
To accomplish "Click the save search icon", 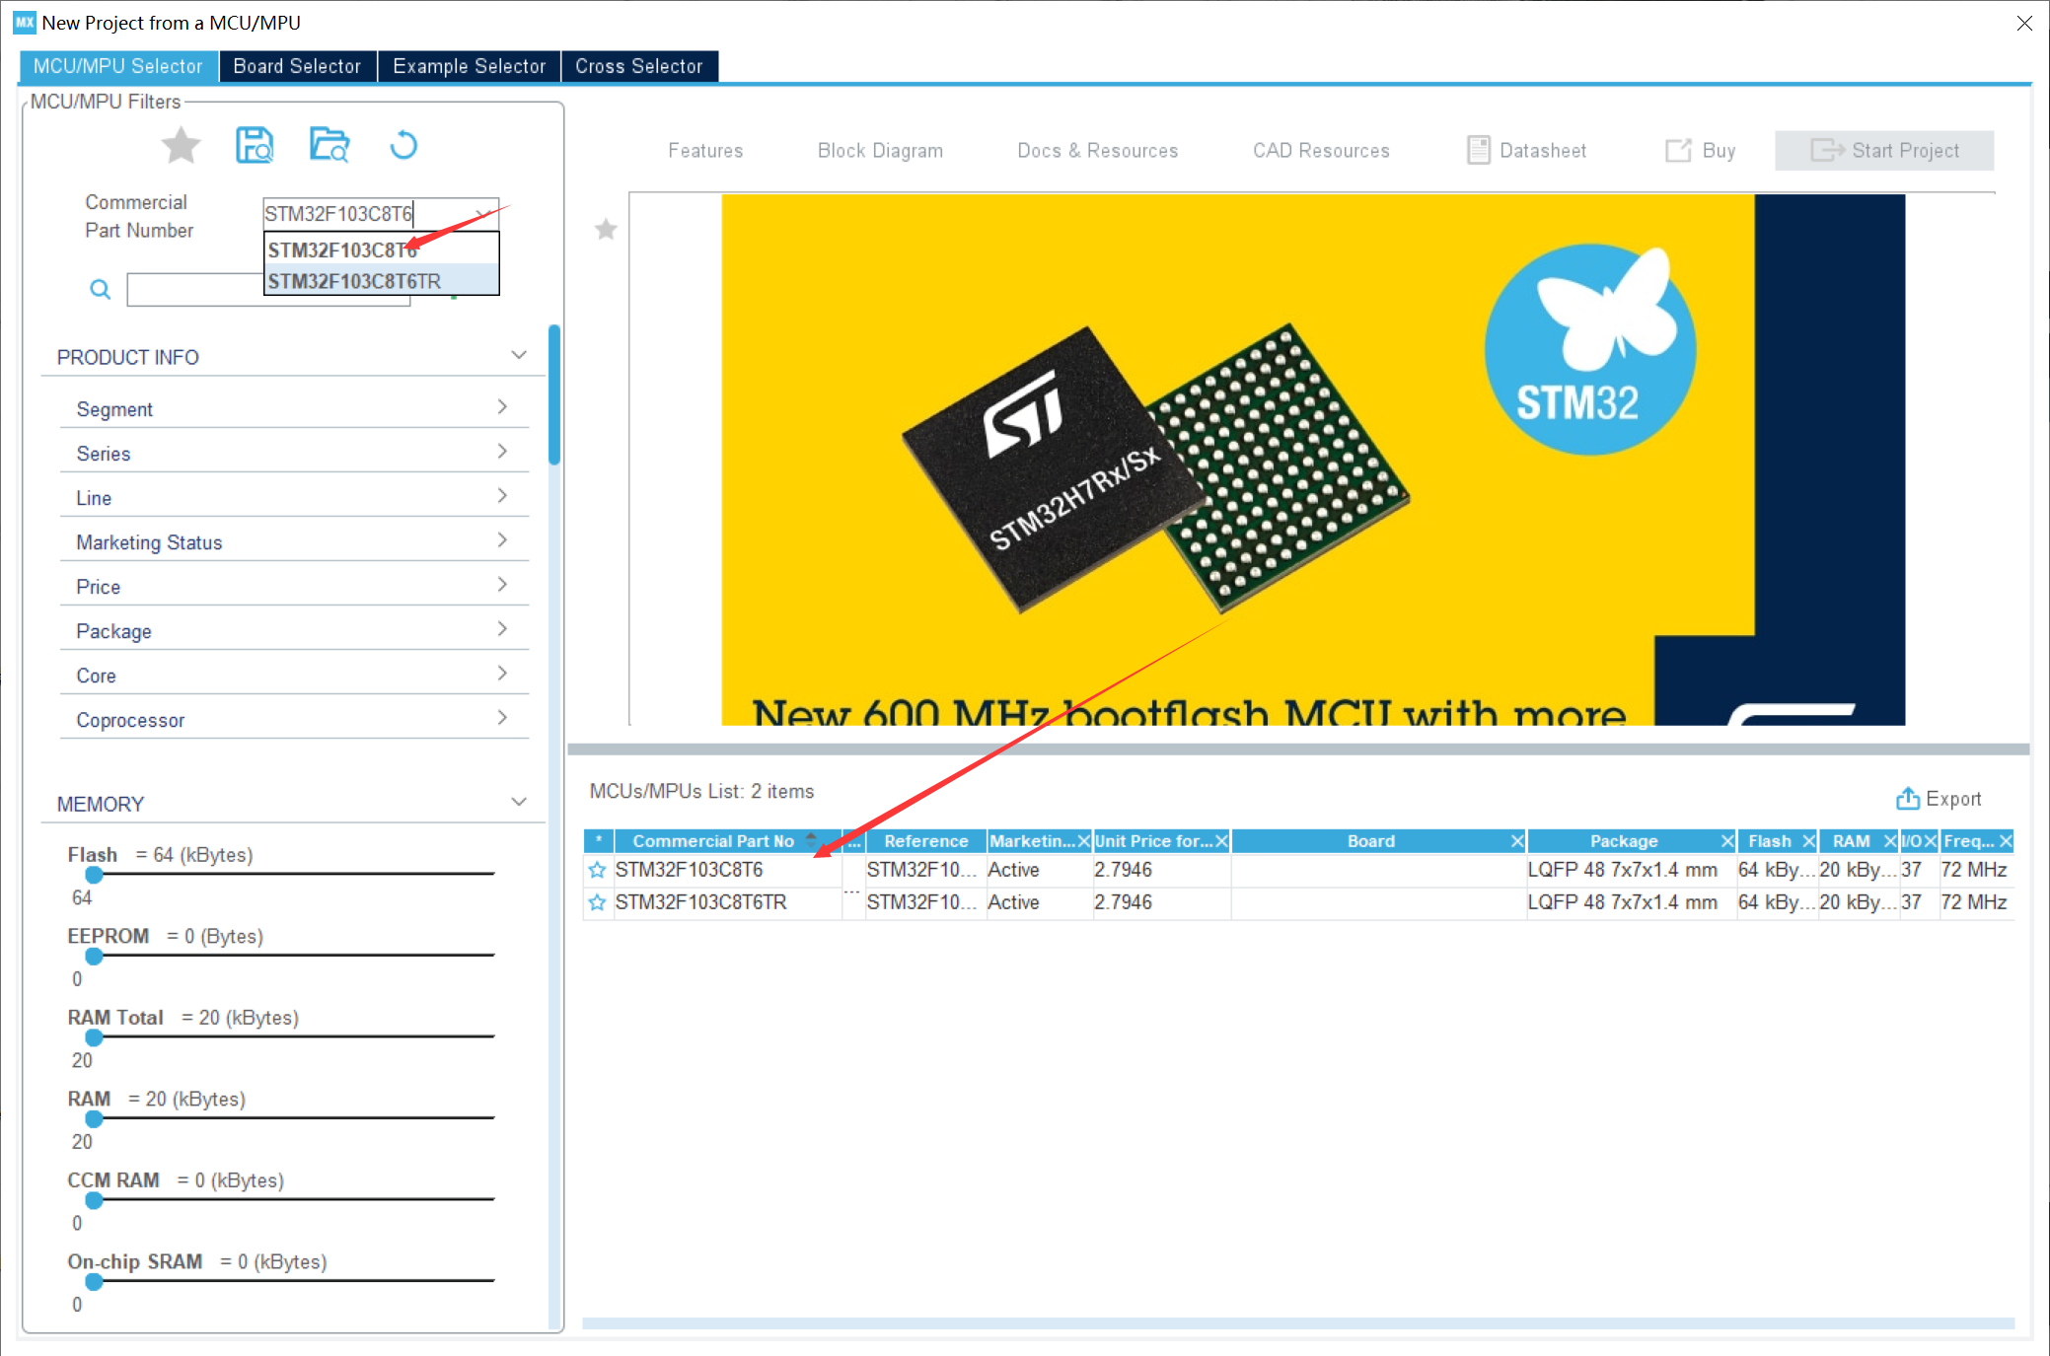I will (255, 146).
